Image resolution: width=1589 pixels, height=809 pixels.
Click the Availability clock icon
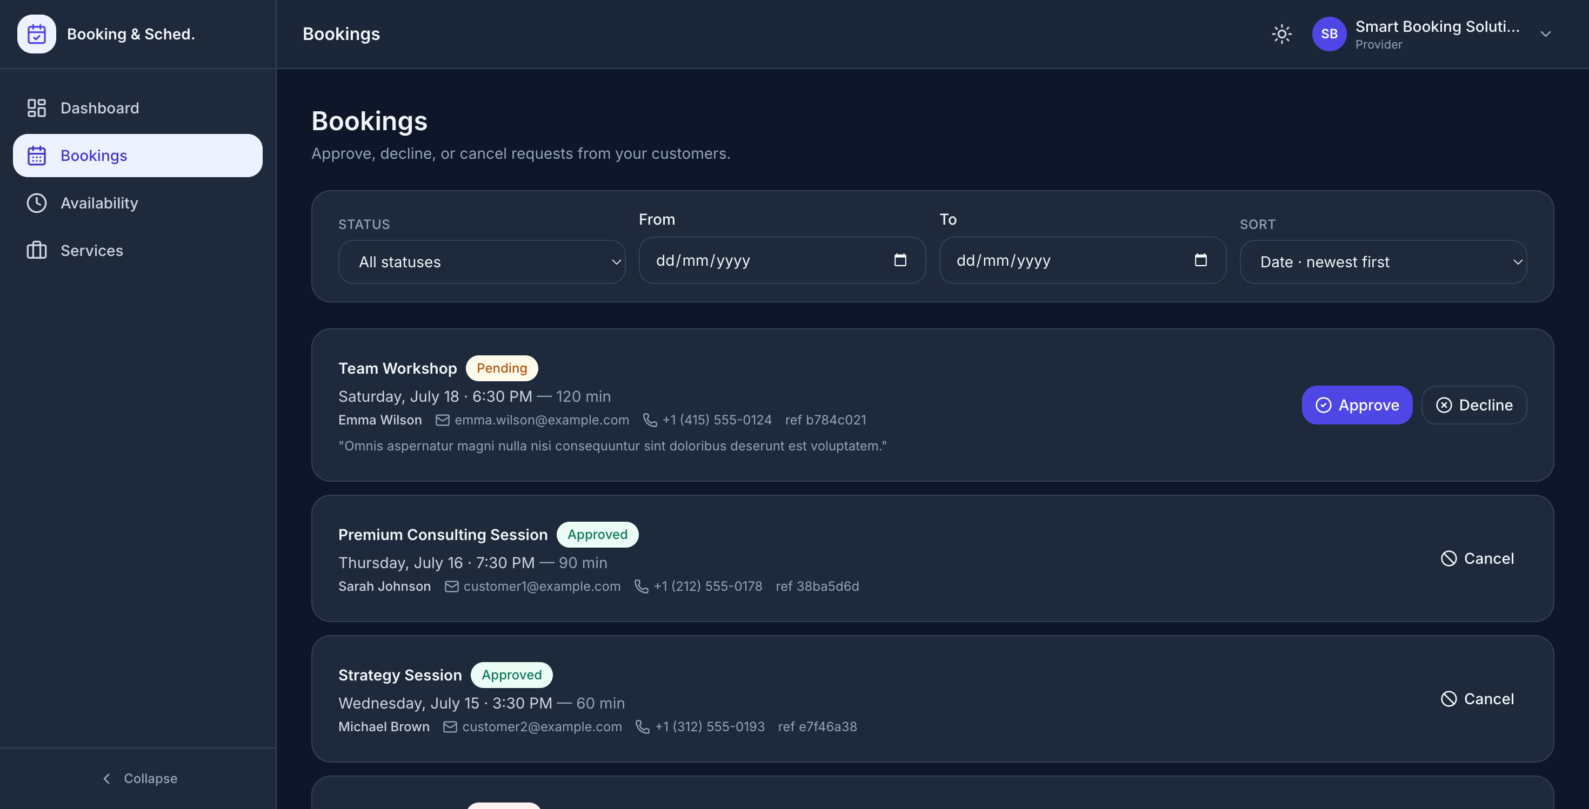pyautogui.click(x=36, y=203)
